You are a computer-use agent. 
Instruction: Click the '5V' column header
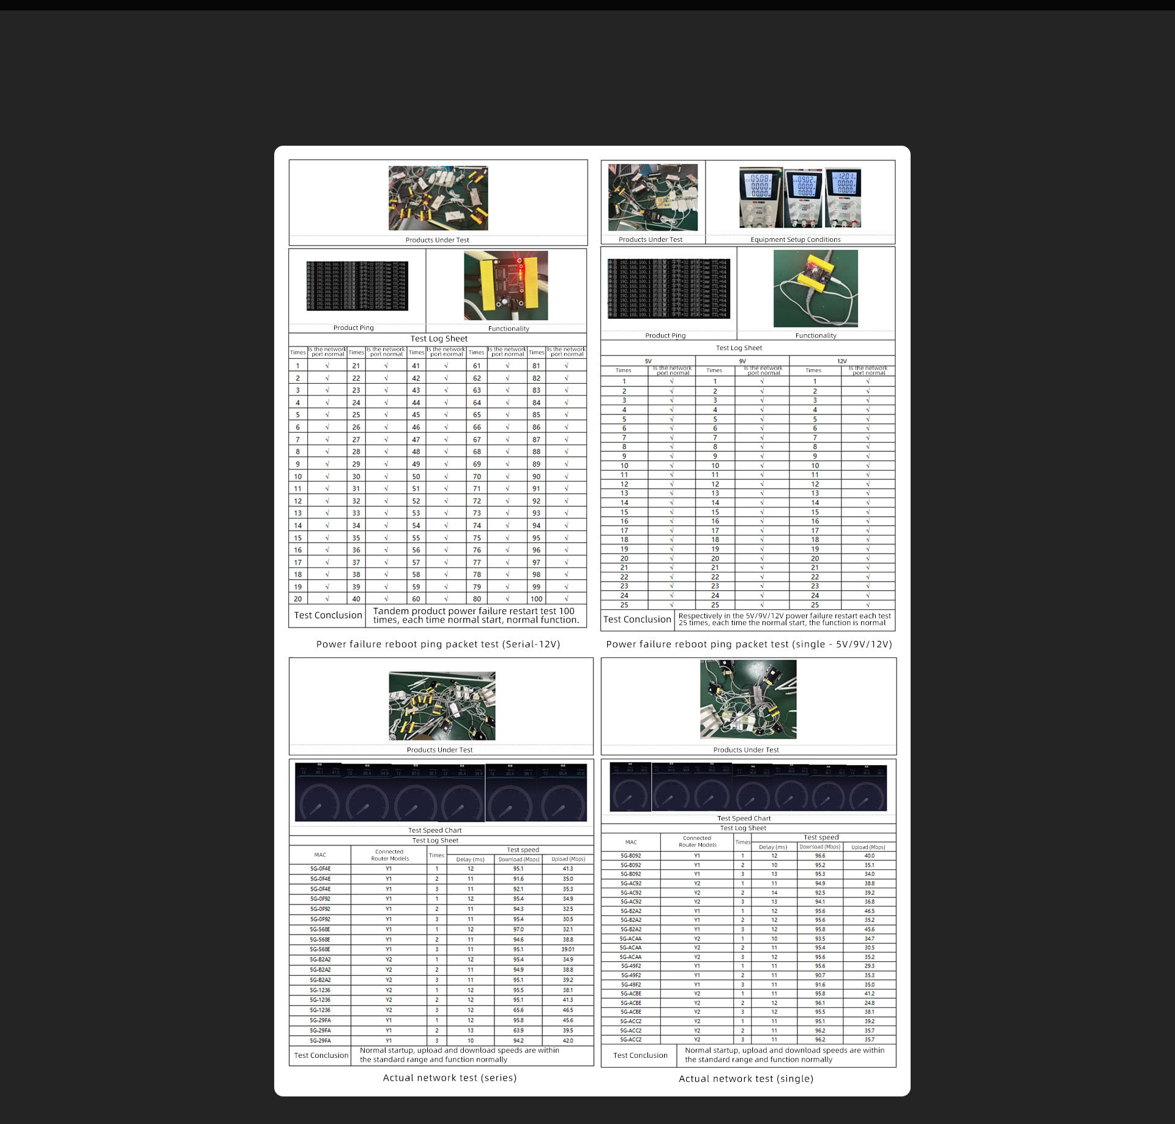648,361
